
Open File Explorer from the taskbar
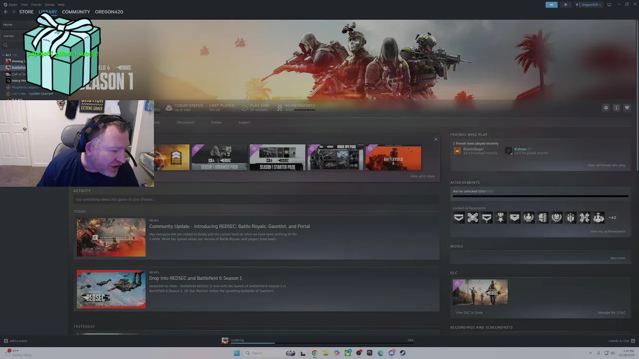325,353
